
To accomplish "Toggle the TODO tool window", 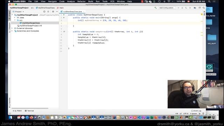I will click(x=17, y=111).
